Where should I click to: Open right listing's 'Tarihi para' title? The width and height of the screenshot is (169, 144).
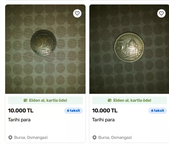[x=103, y=120]
